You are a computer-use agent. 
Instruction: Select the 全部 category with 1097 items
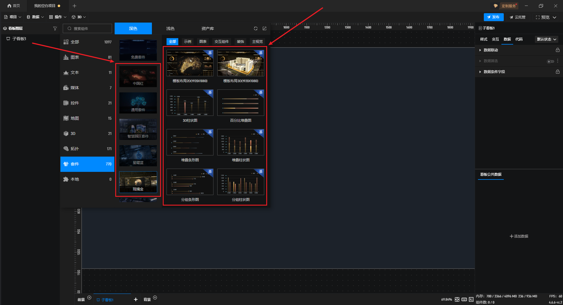coord(87,42)
